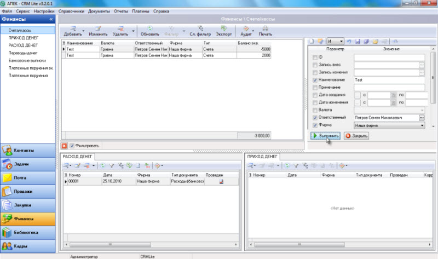Open the Отчеты menu
This screenshot has height=259, width=438.
point(120,11)
